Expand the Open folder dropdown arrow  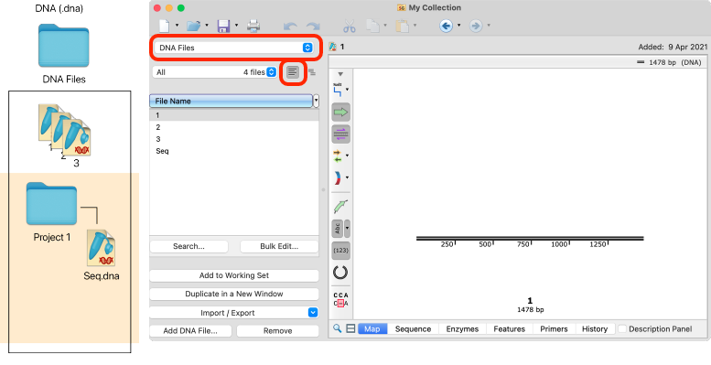click(207, 26)
